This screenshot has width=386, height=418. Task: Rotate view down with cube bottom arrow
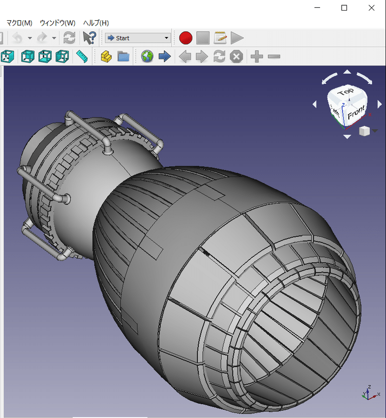347,137
